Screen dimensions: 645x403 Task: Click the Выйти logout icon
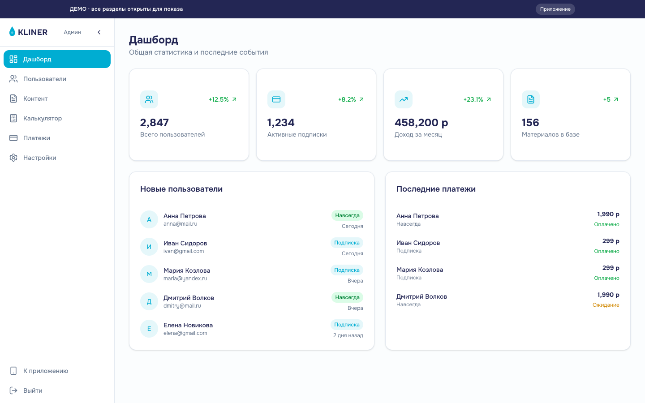pyautogui.click(x=13, y=390)
